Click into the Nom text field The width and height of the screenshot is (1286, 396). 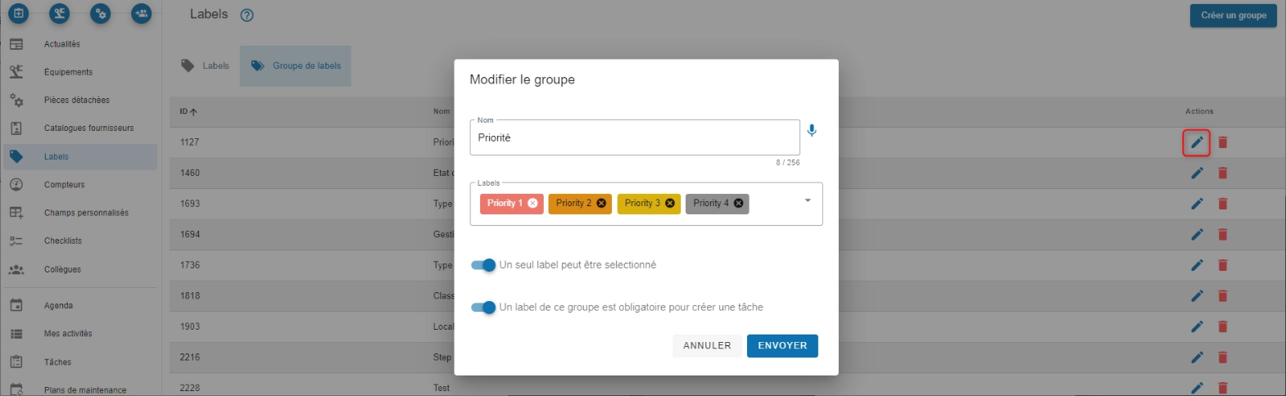pos(634,137)
